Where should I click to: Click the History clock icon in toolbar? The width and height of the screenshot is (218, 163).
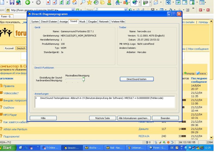pyautogui.click(x=96, y=3)
